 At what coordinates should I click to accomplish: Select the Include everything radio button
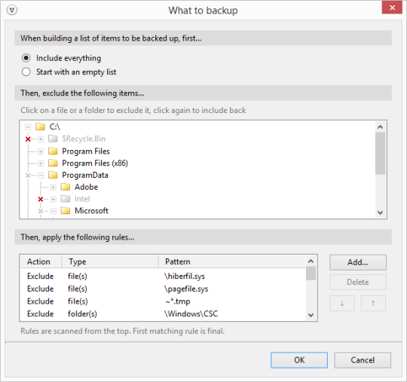click(26, 58)
